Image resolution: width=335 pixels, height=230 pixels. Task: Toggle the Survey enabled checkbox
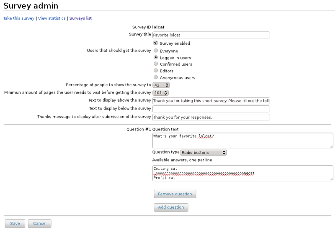point(155,43)
